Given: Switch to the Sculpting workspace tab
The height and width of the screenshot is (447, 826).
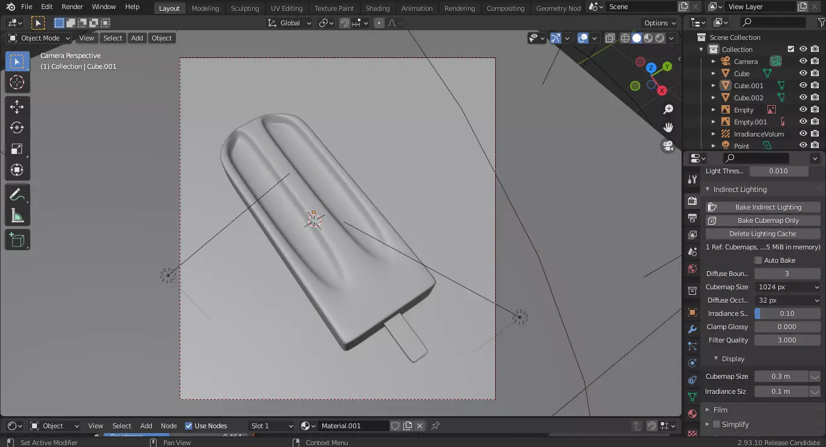Looking at the screenshot, I should coord(245,8).
